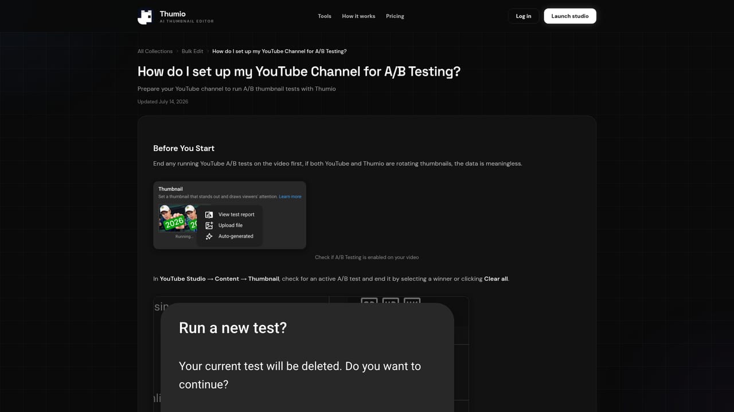Click the current page breadcrumb title
Image resolution: width=734 pixels, height=412 pixels.
pos(279,51)
